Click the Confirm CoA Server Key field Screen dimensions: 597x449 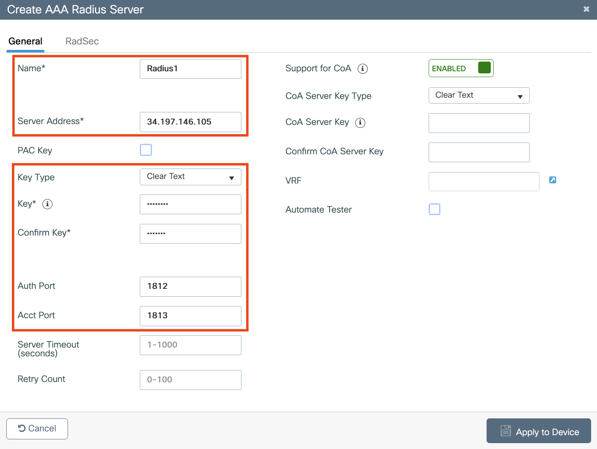click(x=479, y=152)
